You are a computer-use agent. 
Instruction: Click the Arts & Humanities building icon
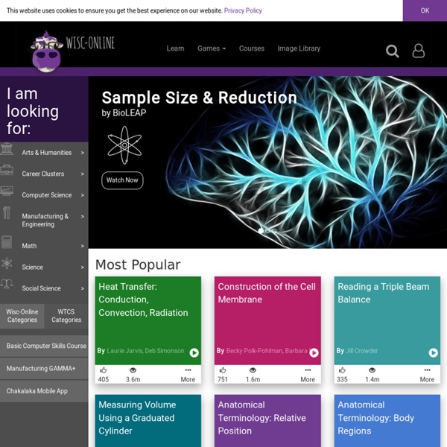[x=7, y=149]
